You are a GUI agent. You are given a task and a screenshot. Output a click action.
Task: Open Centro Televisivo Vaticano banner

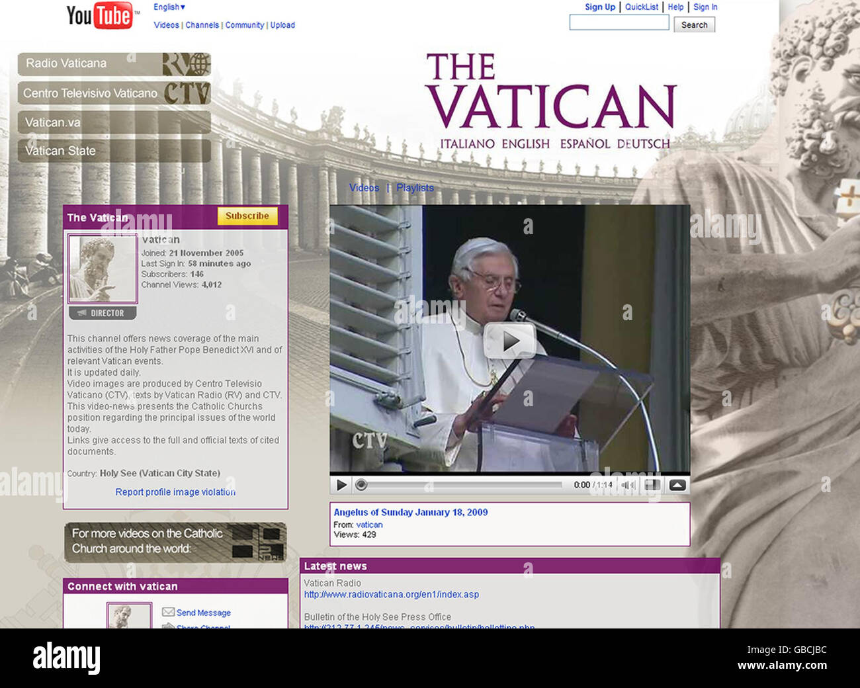click(x=114, y=93)
